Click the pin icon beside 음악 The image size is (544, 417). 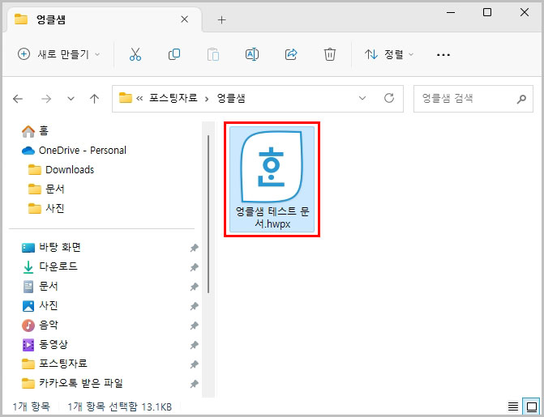coord(194,326)
